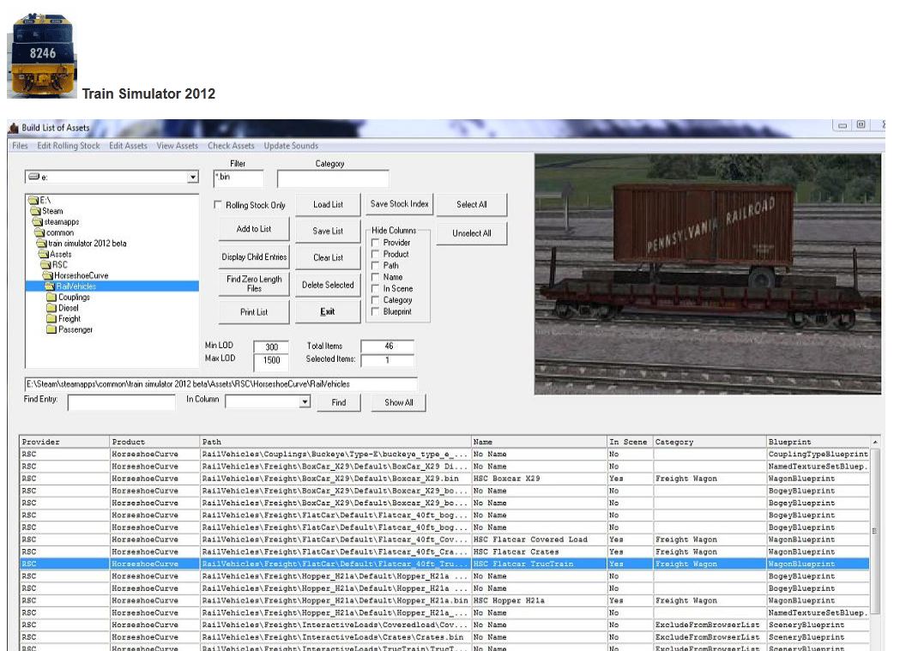Enable the Rolling Stock Only checkbox

click(x=218, y=206)
